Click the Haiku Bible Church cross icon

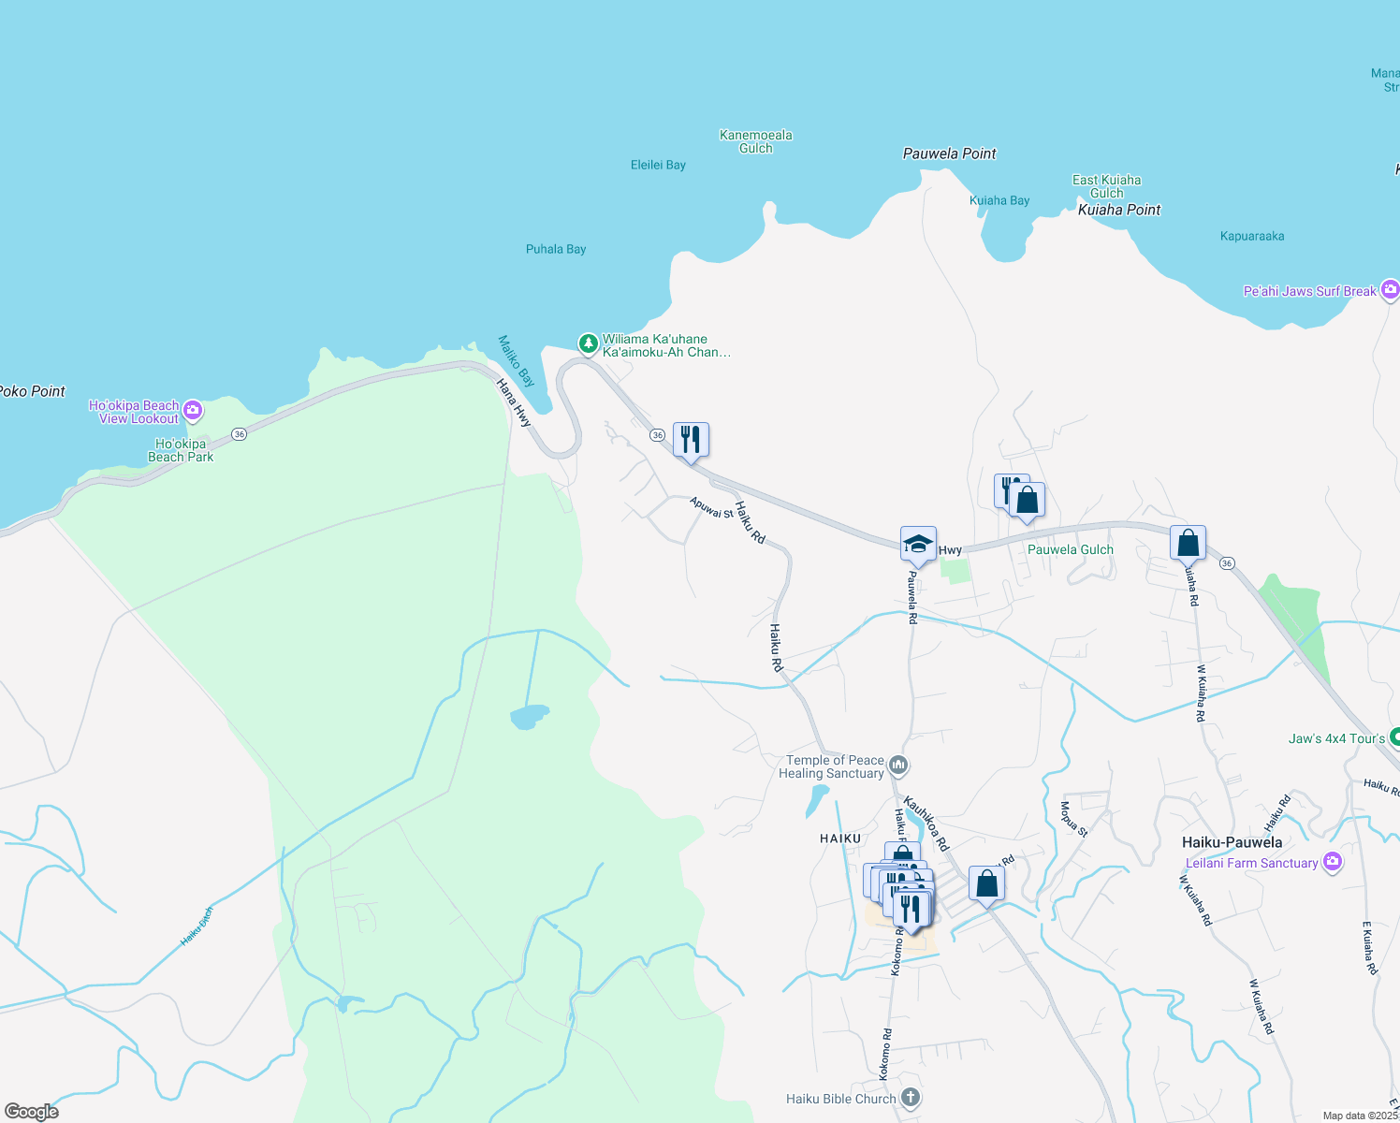(911, 1098)
